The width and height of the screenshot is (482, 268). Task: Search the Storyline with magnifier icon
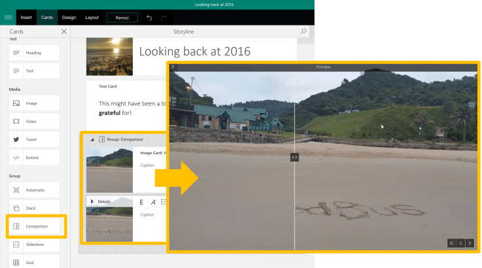pos(303,31)
